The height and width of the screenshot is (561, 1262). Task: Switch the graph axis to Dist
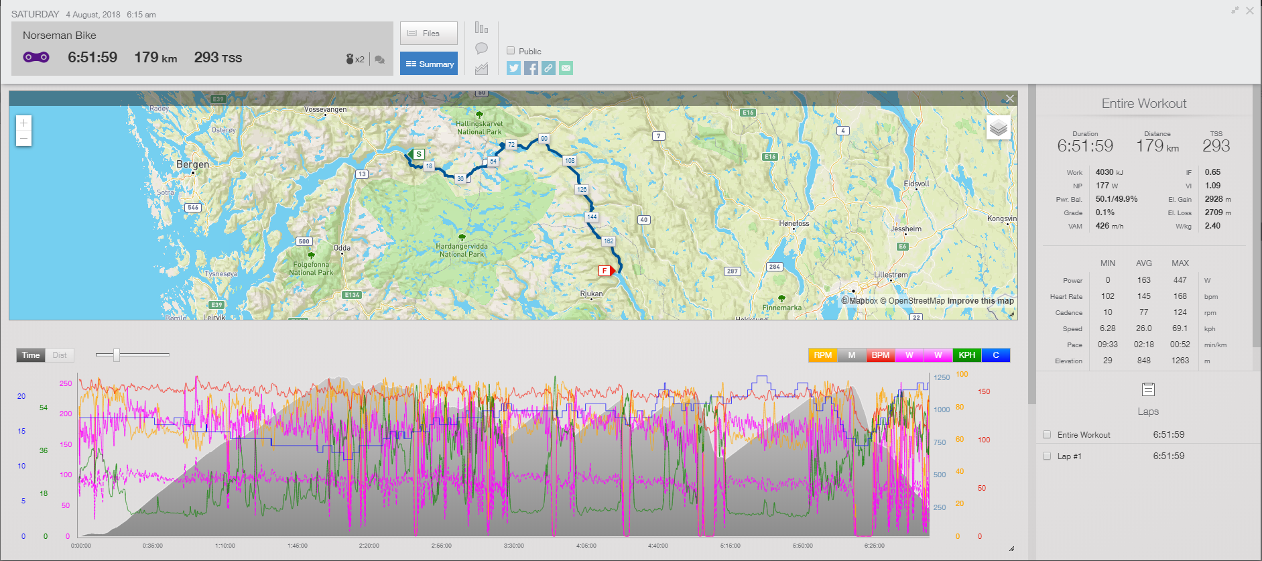point(60,355)
